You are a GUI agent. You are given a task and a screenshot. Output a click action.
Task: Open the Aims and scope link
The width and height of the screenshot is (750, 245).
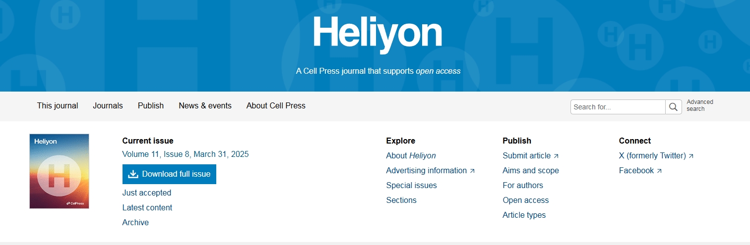coord(531,171)
